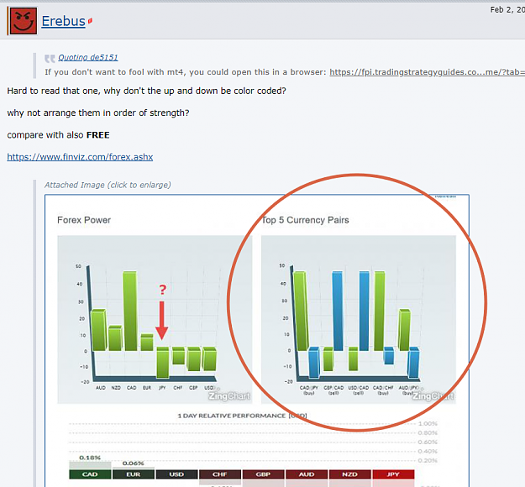Click the 'Top 5 Currency Pairs' title
Viewport: 525px width, 487px height.
point(305,220)
